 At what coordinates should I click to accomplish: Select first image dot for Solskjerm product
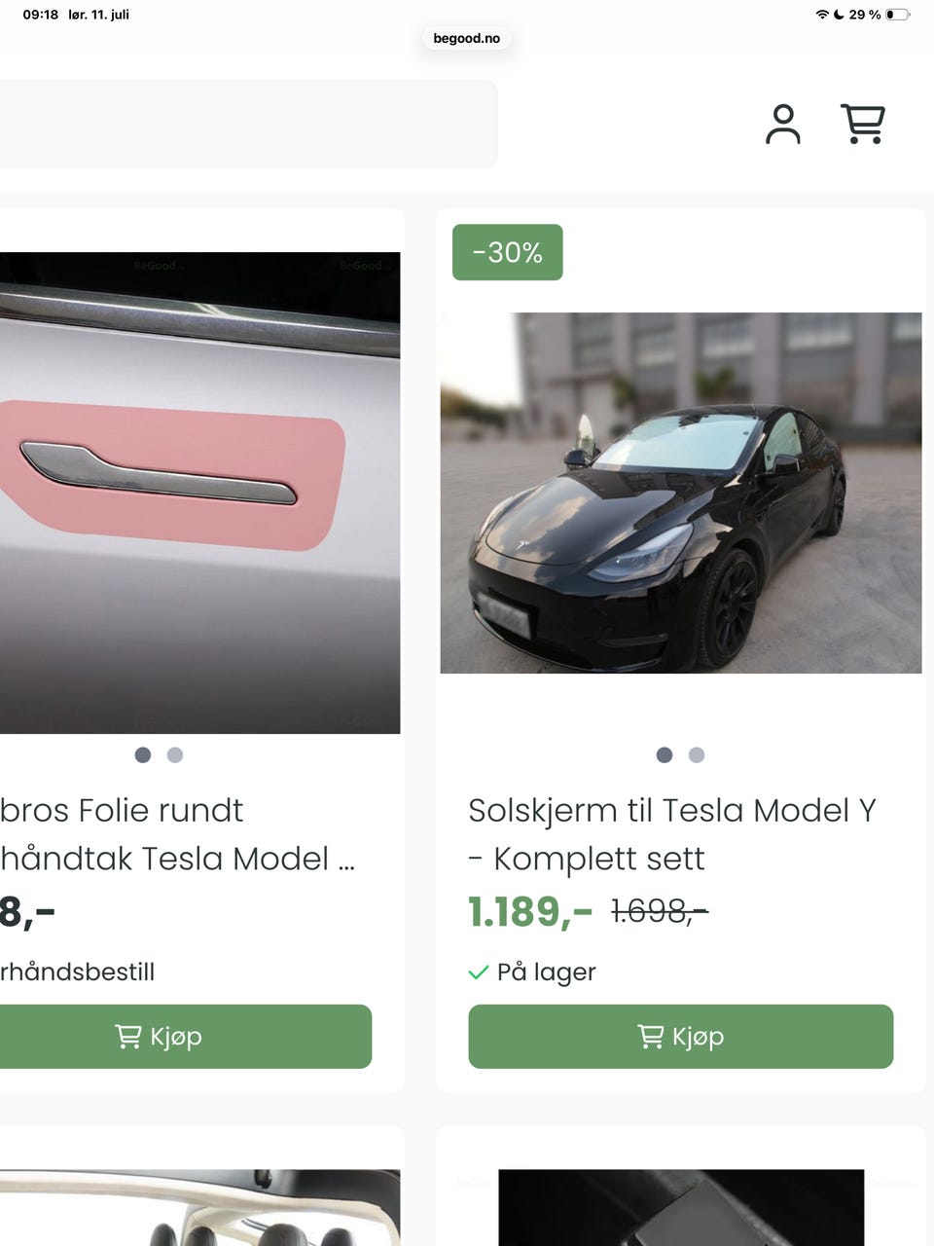665,755
